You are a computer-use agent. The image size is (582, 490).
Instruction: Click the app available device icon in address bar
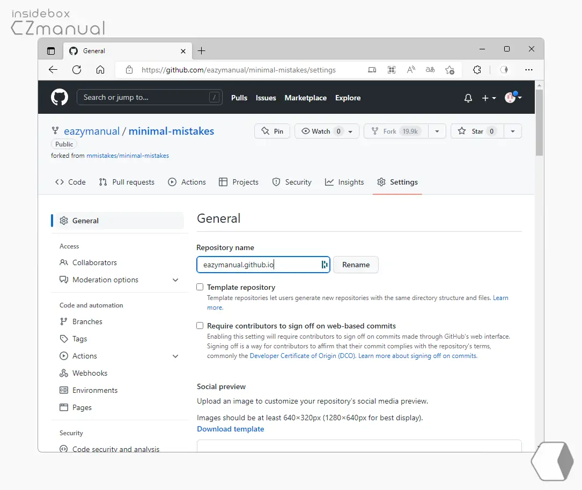[372, 70]
